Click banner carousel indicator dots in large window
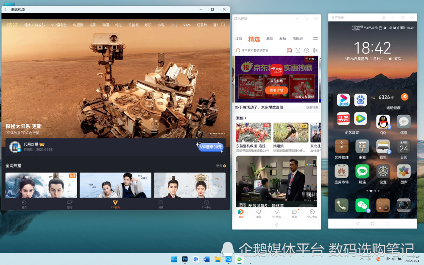Screen dimensions: 424x265 click(x=217, y=134)
